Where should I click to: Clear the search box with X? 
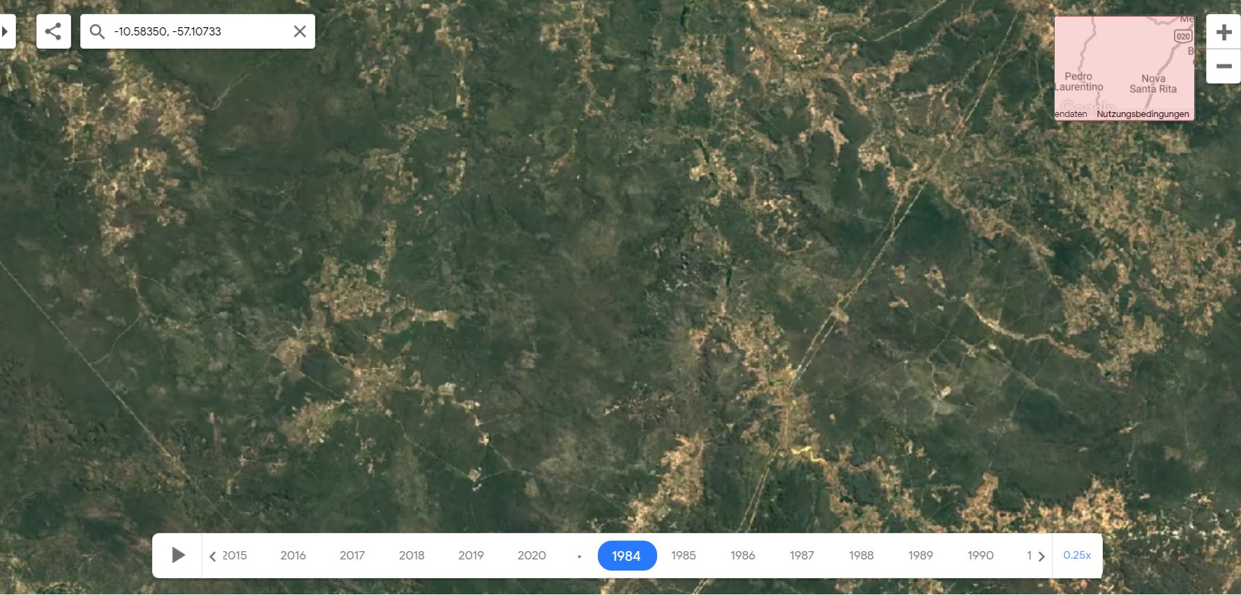299,31
